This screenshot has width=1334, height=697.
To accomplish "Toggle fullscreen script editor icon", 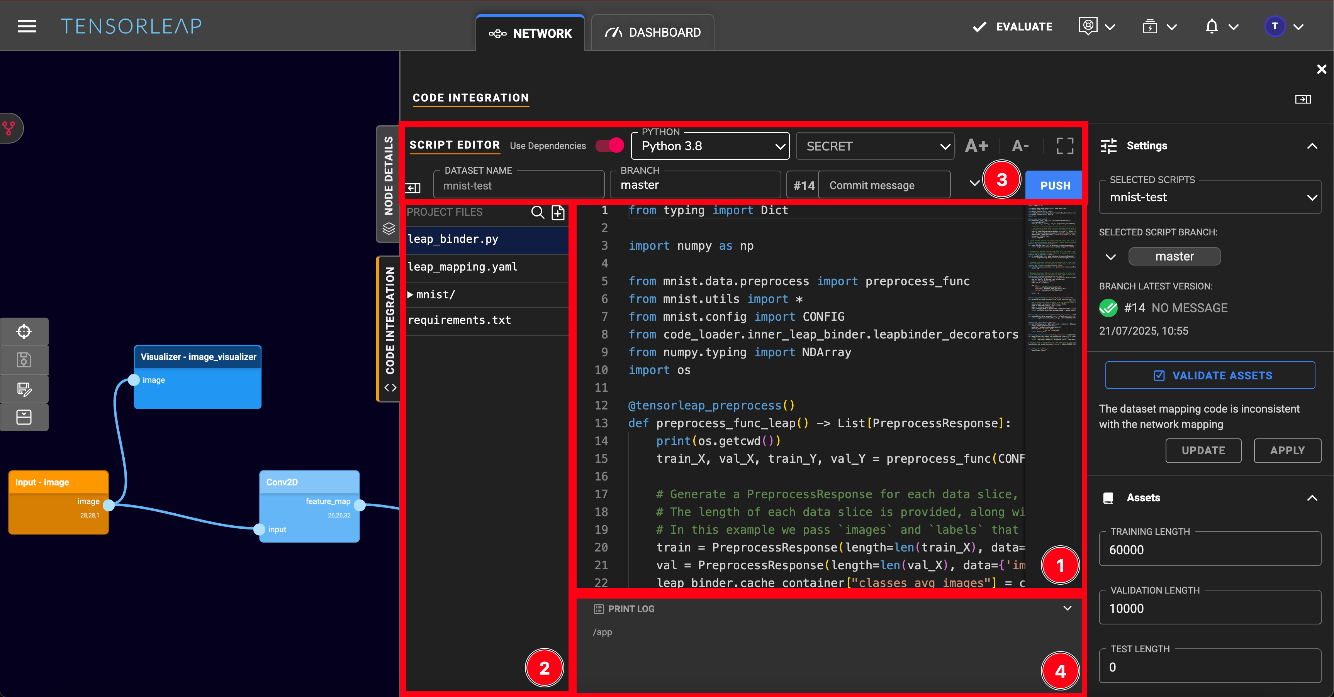I will (1065, 146).
